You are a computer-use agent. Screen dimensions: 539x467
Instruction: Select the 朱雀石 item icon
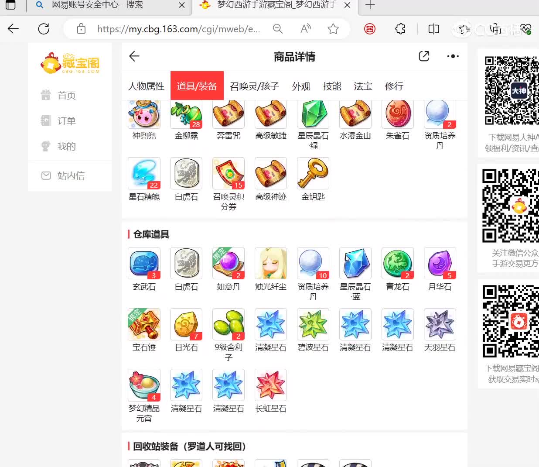tap(398, 114)
